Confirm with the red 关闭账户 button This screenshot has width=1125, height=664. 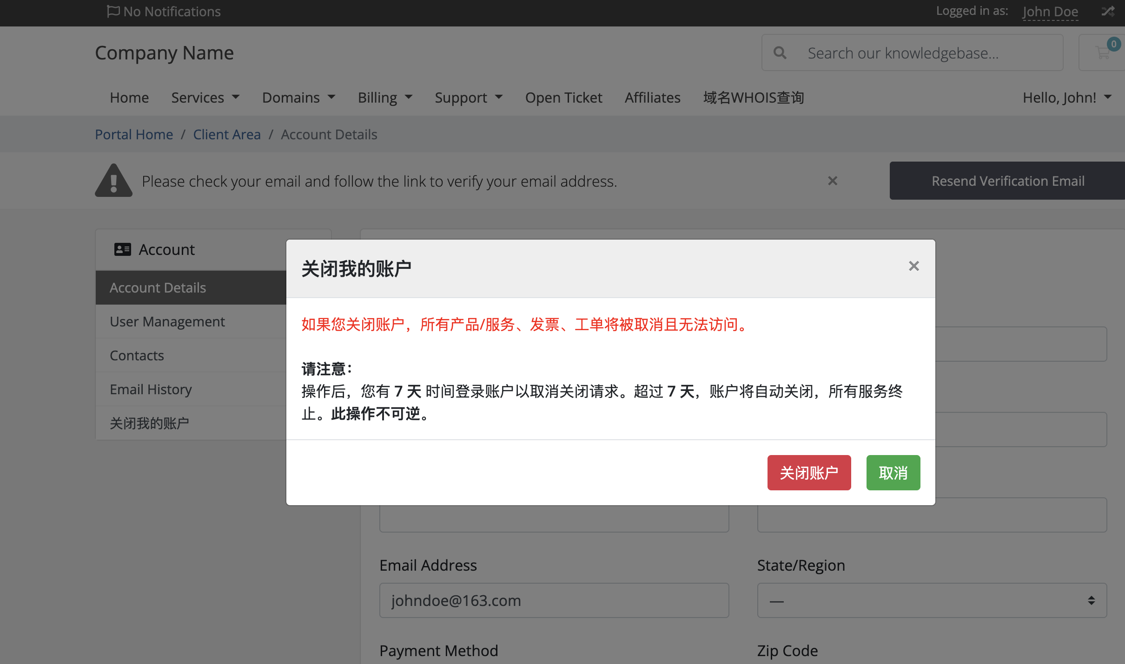point(809,473)
